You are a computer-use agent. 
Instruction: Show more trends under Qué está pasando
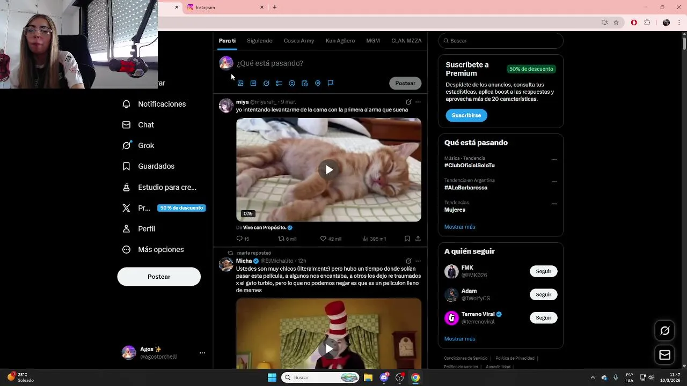coord(460,227)
